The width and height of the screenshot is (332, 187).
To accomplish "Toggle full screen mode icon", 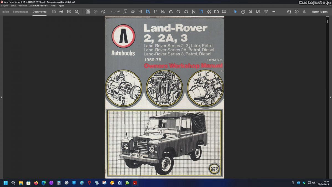I will pyautogui.click(x=258, y=12).
